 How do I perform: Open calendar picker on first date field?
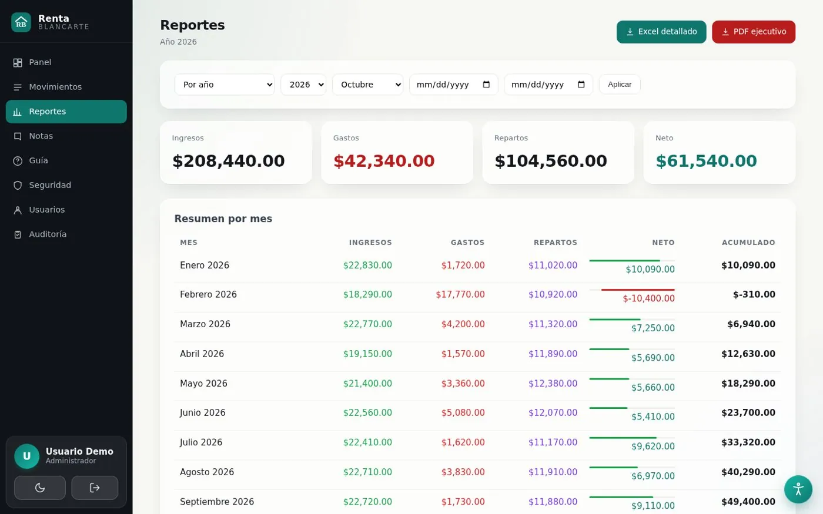[486, 85]
